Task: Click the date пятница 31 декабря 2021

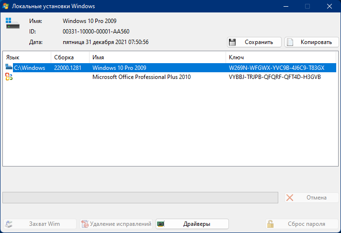Action: (x=95, y=42)
